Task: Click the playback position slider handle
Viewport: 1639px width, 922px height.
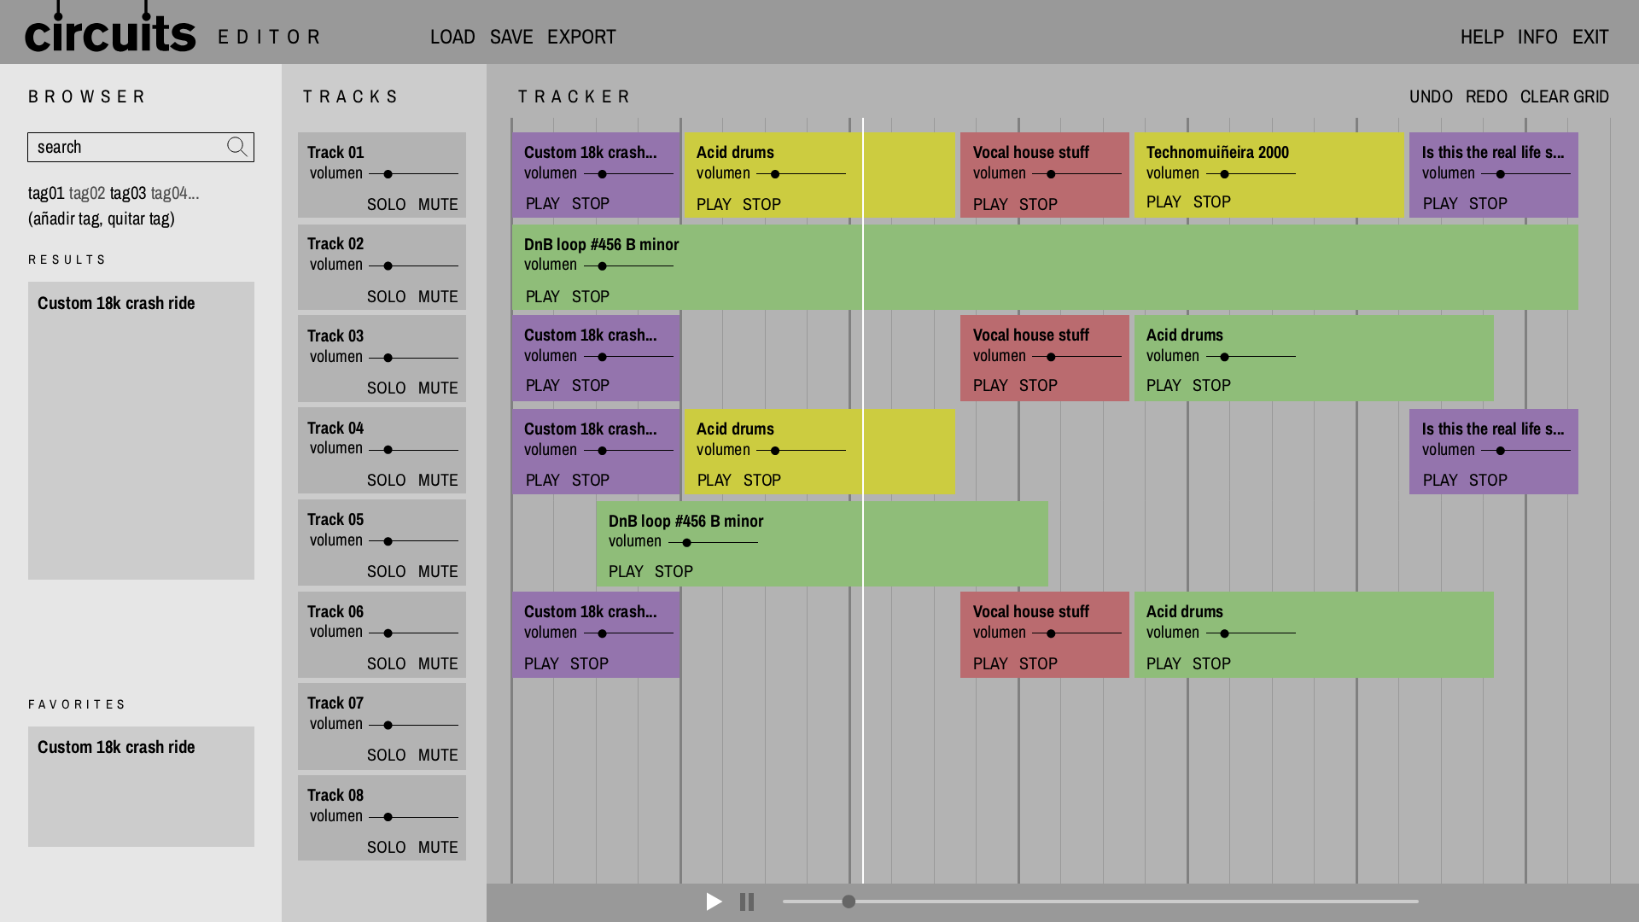Action: coord(849,902)
